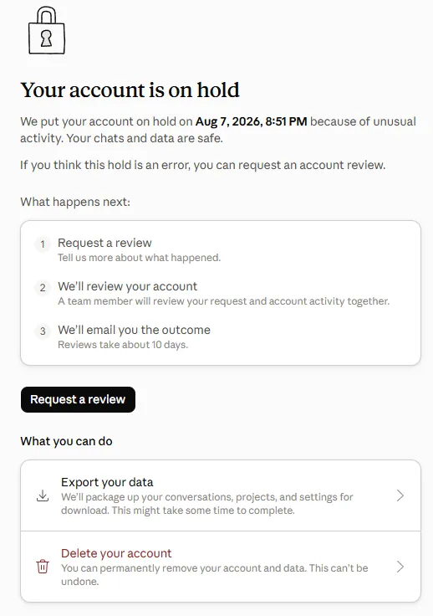The image size is (433, 616).
Task: Click the download icon beside Export your data
Action: (43, 495)
